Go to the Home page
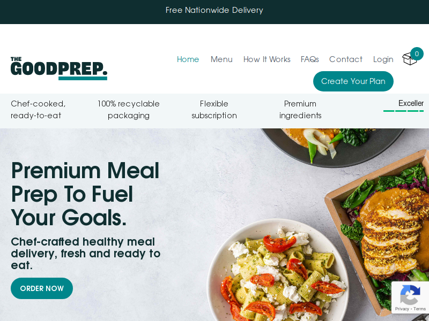 tap(188, 59)
